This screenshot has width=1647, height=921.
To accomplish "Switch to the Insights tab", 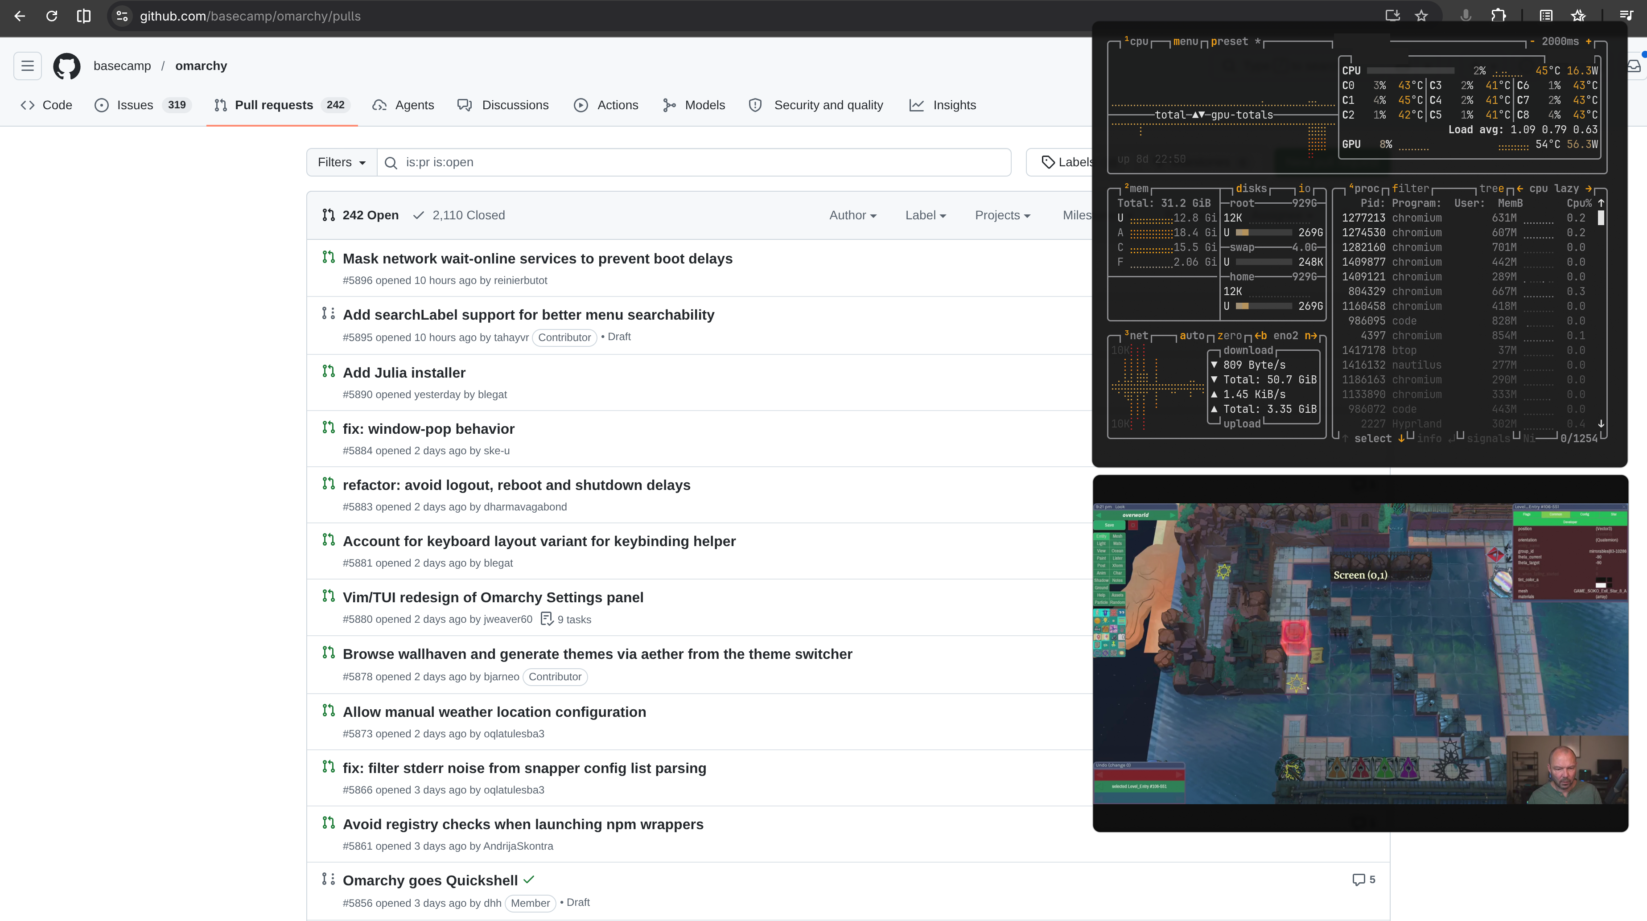I will click(x=943, y=106).
